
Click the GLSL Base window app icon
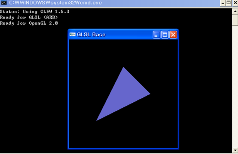point(73,34)
